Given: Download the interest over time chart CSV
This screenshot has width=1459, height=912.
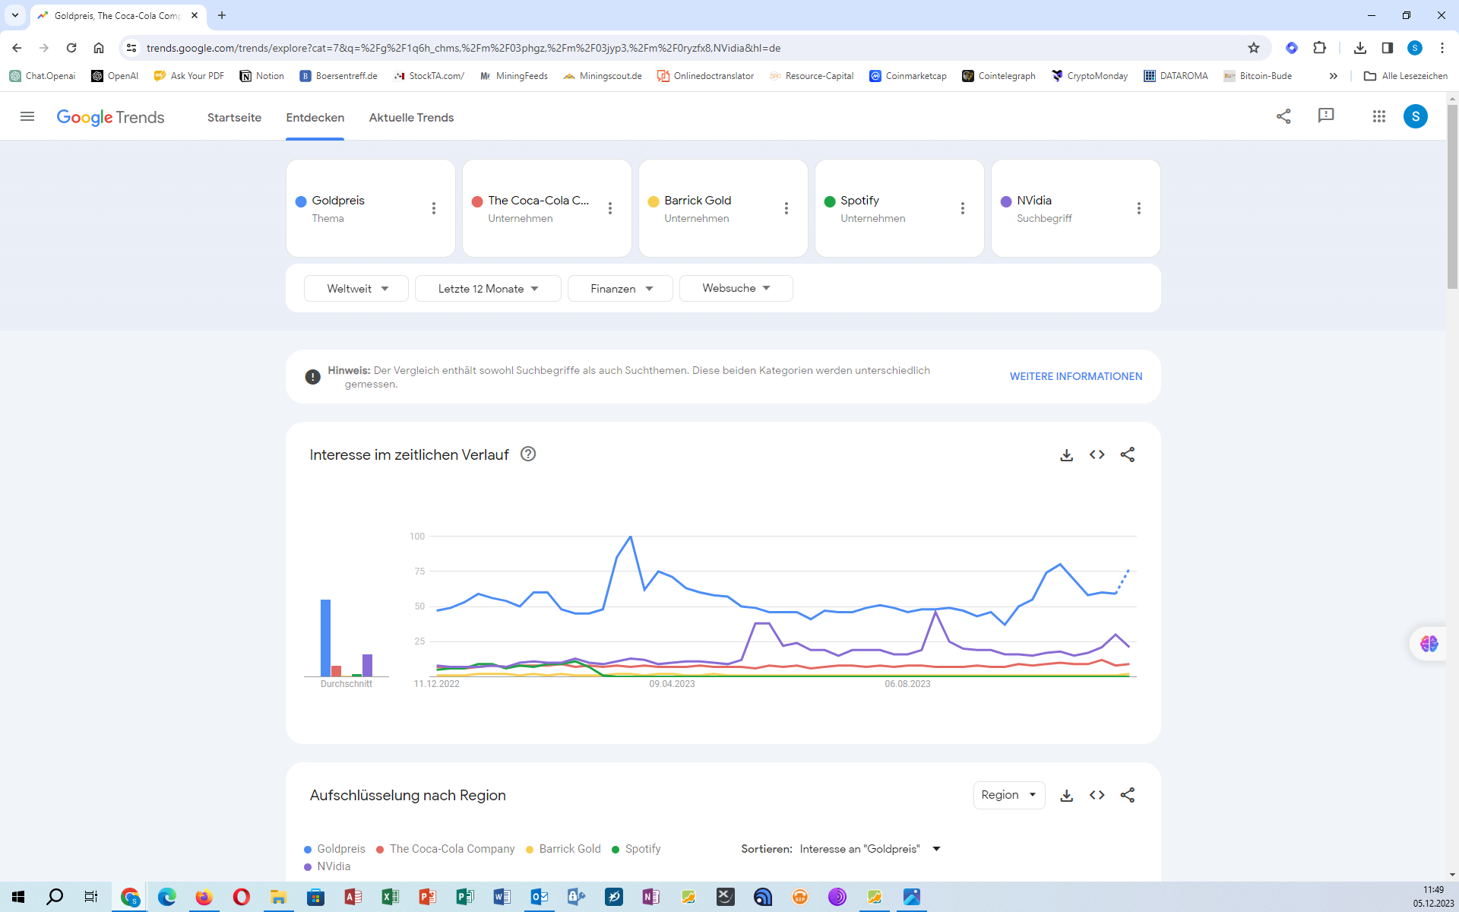Looking at the screenshot, I should (1066, 454).
